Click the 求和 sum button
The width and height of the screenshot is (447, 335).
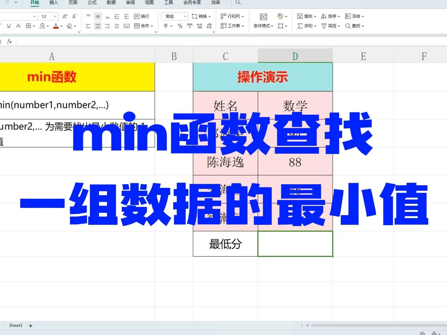click(x=305, y=26)
